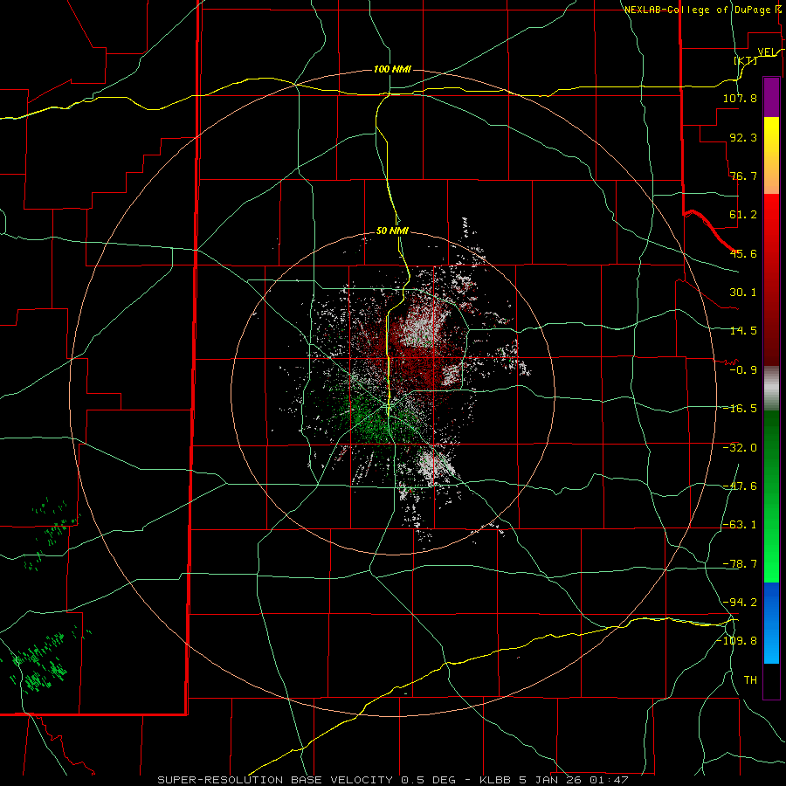
Task: Click the blue segment of the color bar
Action: (x=771, y=623)
